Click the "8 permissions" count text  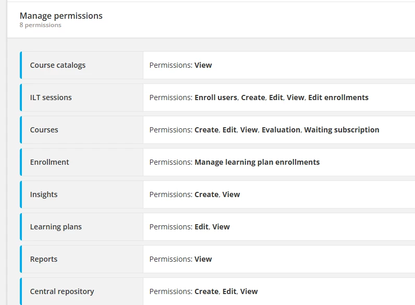(40, 25)
